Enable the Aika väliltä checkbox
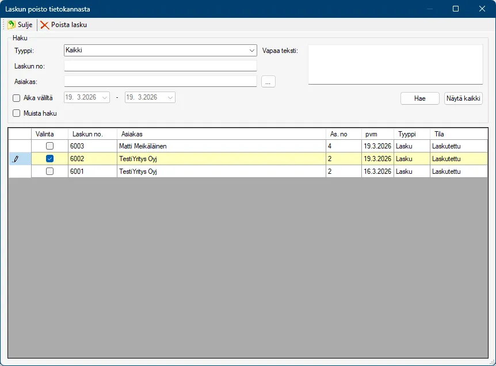496x366 pixels. [x=17, y=98]
